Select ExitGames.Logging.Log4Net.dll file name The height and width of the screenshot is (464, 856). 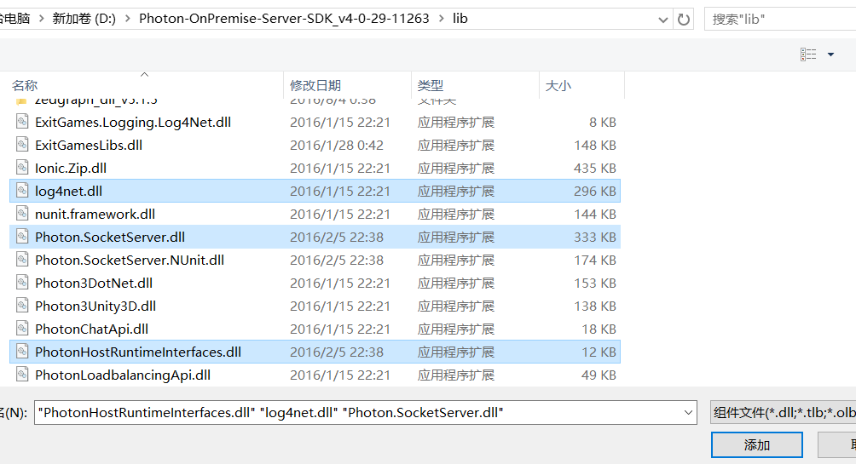(x=133, y=122)
